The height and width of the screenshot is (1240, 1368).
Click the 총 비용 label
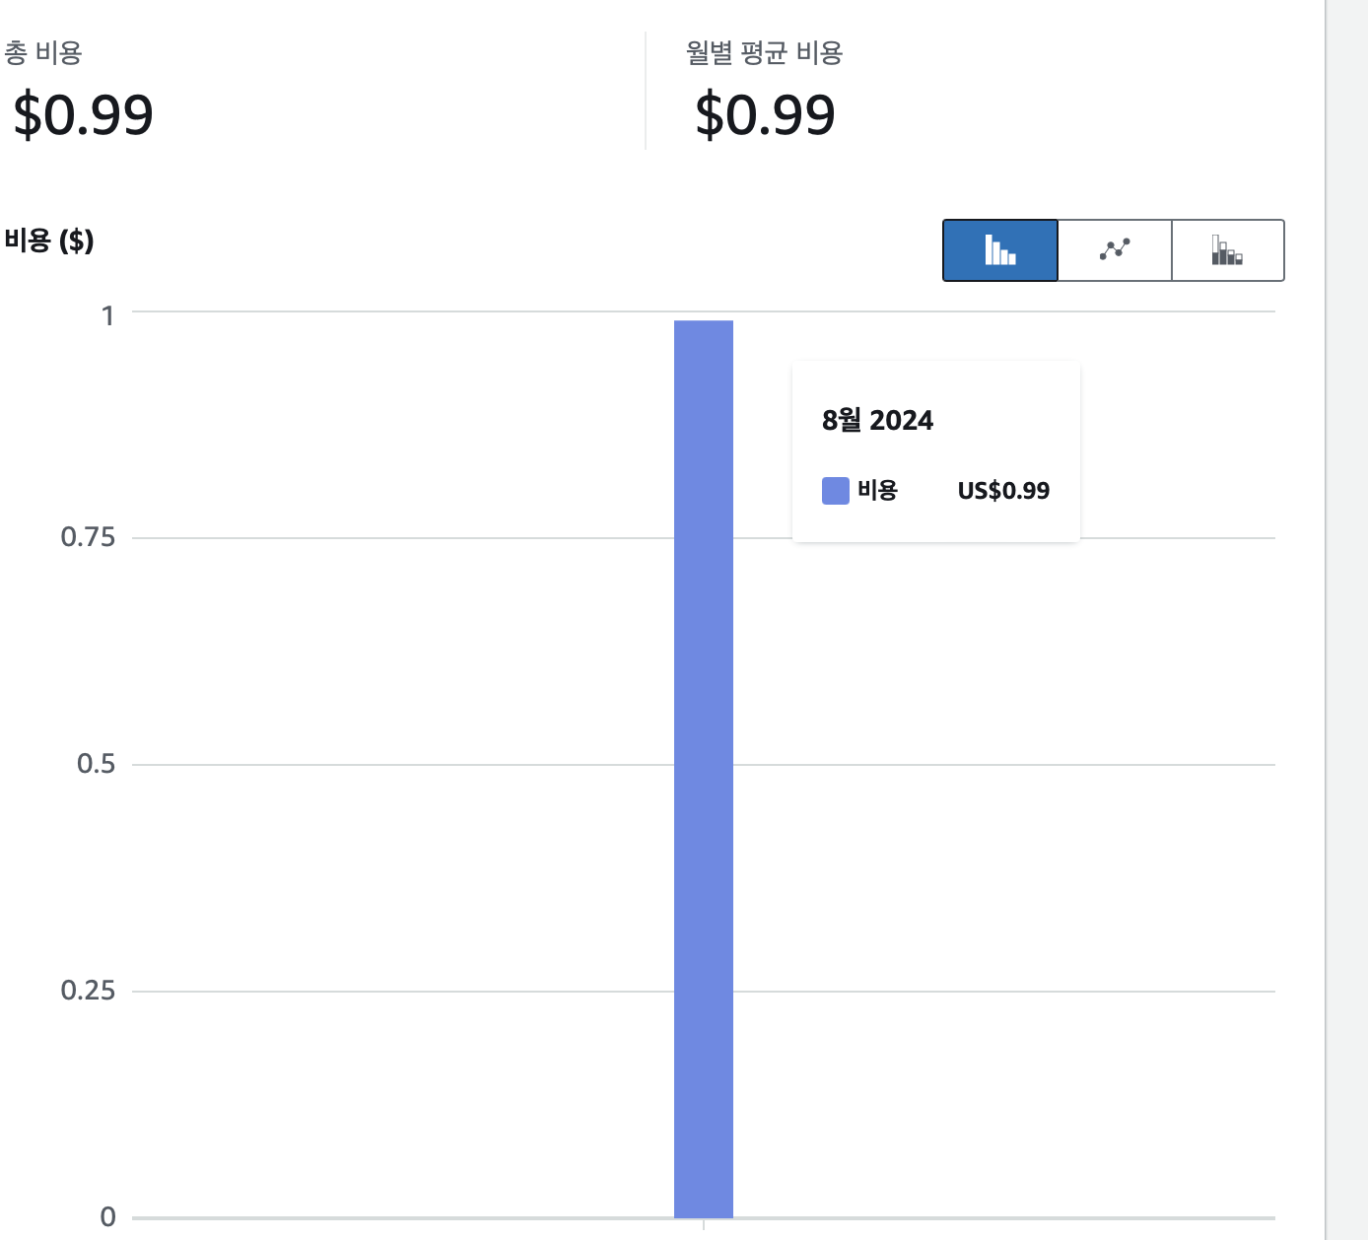(x=42, y=52)
